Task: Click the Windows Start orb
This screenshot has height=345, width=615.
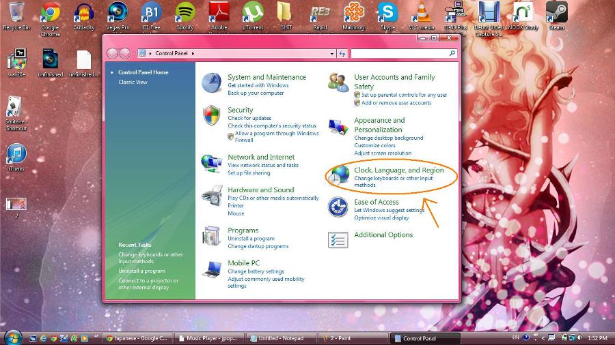Action: click(13, 337)
